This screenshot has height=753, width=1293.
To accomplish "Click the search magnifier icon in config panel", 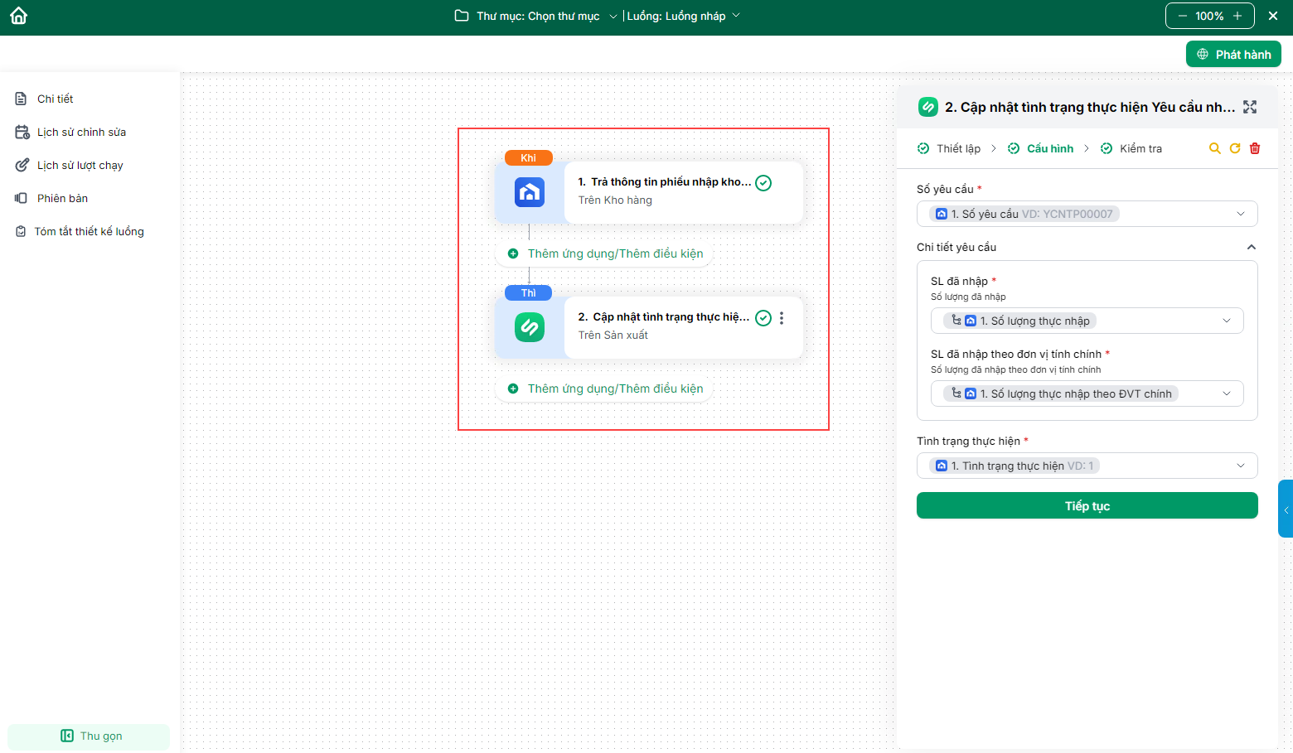I will [1214, 148].
